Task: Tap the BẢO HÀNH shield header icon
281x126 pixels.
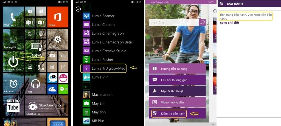Action: point(221,4)
